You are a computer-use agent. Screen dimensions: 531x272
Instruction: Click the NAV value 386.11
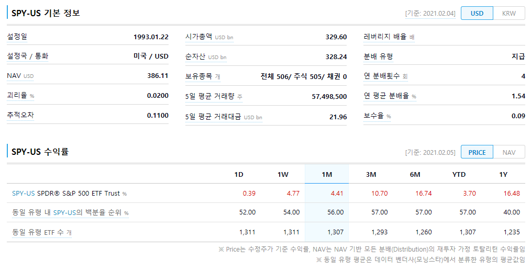[158, 76]
